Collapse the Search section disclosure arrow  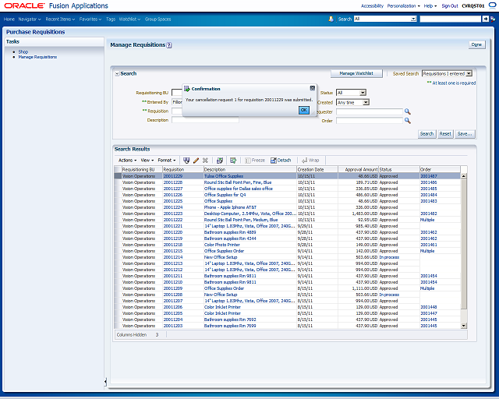point(117,74)
